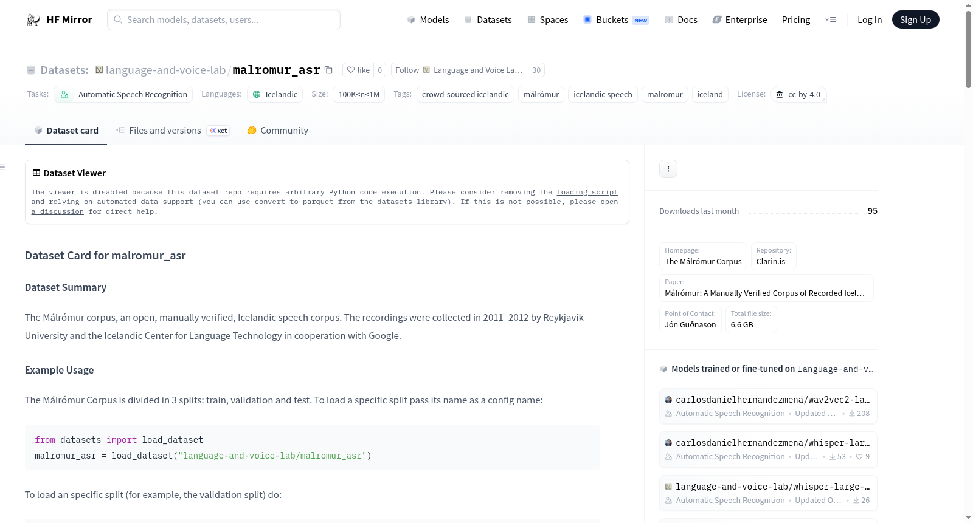Go to the Pricing page

click(795, 19)
